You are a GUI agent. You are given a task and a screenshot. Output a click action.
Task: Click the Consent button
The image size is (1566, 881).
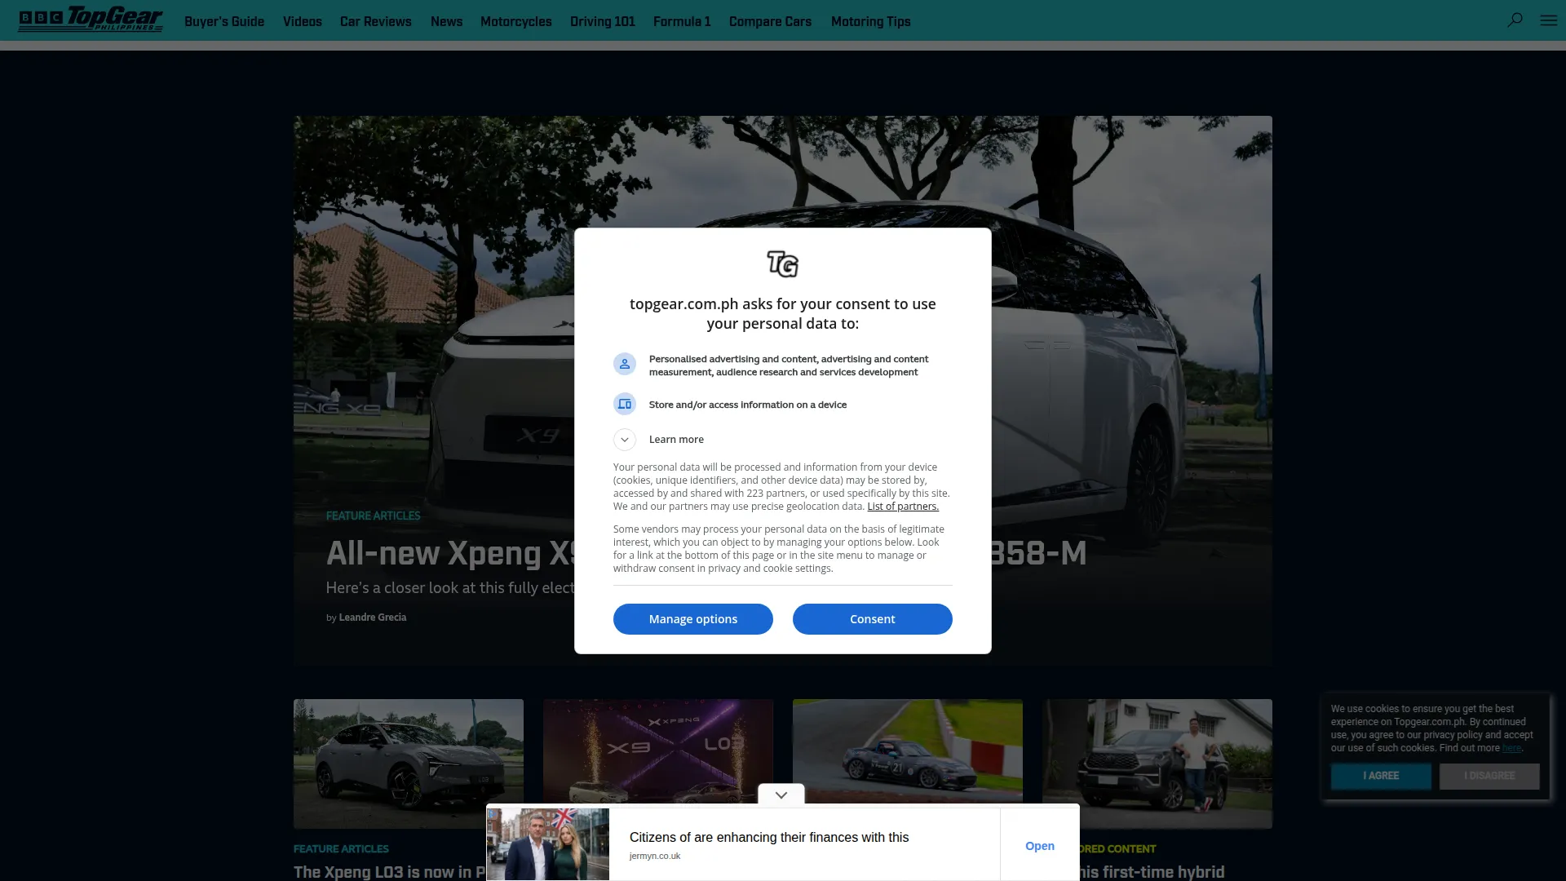(873, 619)
